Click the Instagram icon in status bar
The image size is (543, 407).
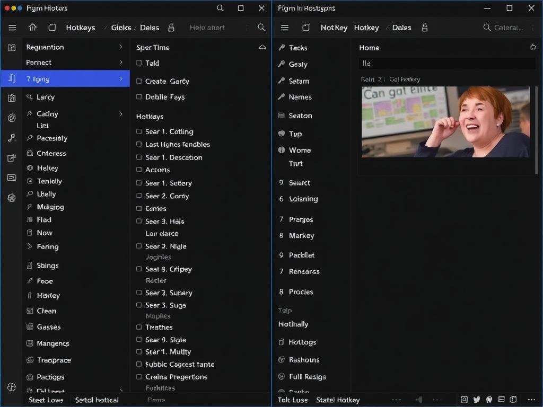(x=464, y=400)
